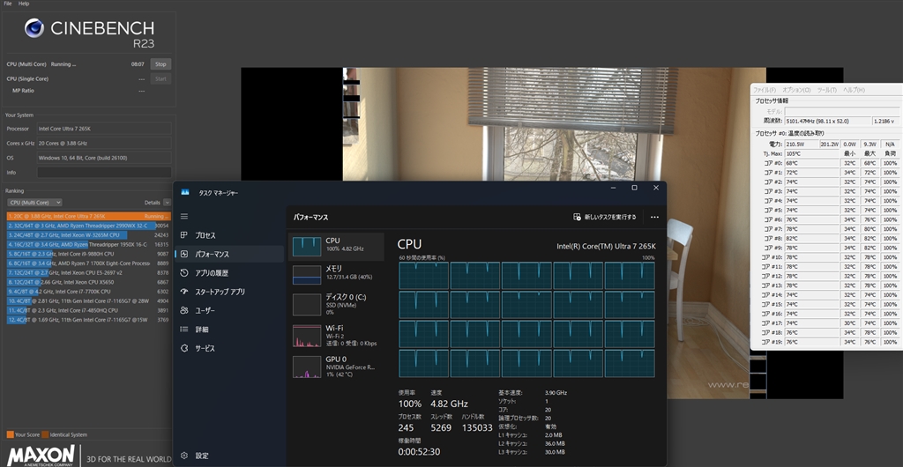The image size is (903, 467).
Task: Click コア #0 temperature 68°C in Core Temp
Action: click(811, 163)
